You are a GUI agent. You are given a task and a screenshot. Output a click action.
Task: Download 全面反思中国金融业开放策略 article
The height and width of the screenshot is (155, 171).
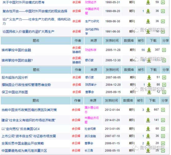tap(148, 143)
